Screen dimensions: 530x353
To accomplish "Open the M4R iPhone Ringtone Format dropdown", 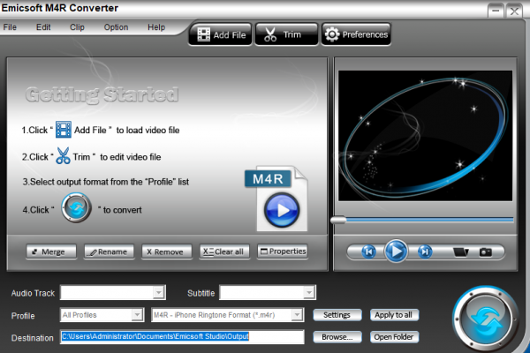I will pos(297,315).
